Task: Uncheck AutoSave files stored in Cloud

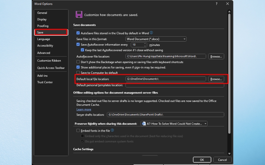Action: point(78,33)
